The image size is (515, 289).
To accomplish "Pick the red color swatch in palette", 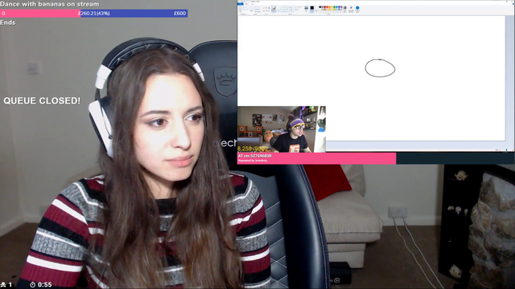I will click(328, 7).
